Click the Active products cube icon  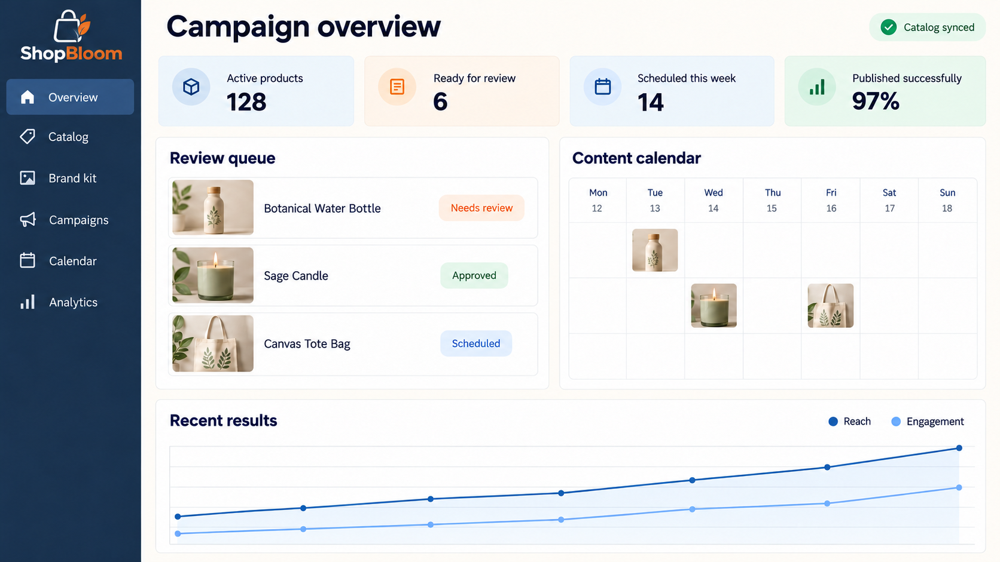click(191, 87)
